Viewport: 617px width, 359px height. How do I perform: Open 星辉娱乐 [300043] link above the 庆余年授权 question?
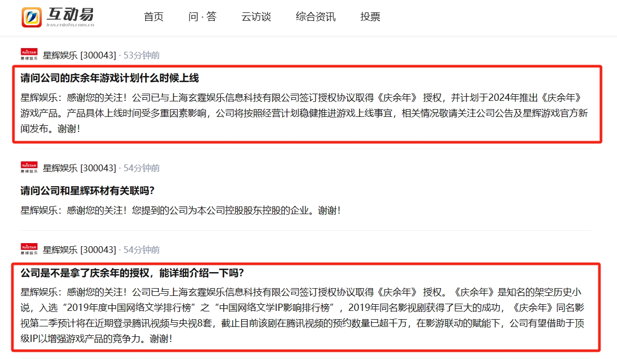[x=80, y=250]
